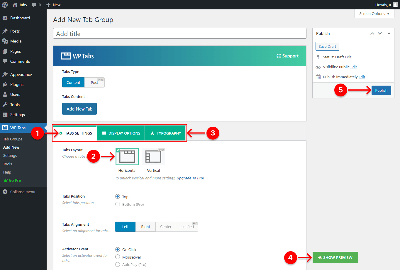Select On Click activator event

click(x=118, y=249)
